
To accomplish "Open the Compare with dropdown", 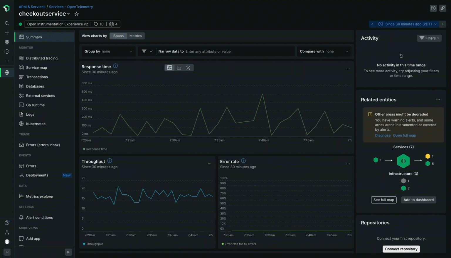I will pos(324,52).
